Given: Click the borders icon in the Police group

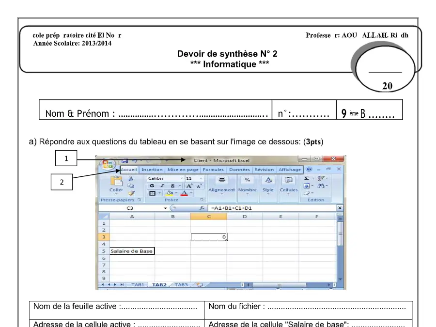Looking at the screenshot, I should [153, 193].
